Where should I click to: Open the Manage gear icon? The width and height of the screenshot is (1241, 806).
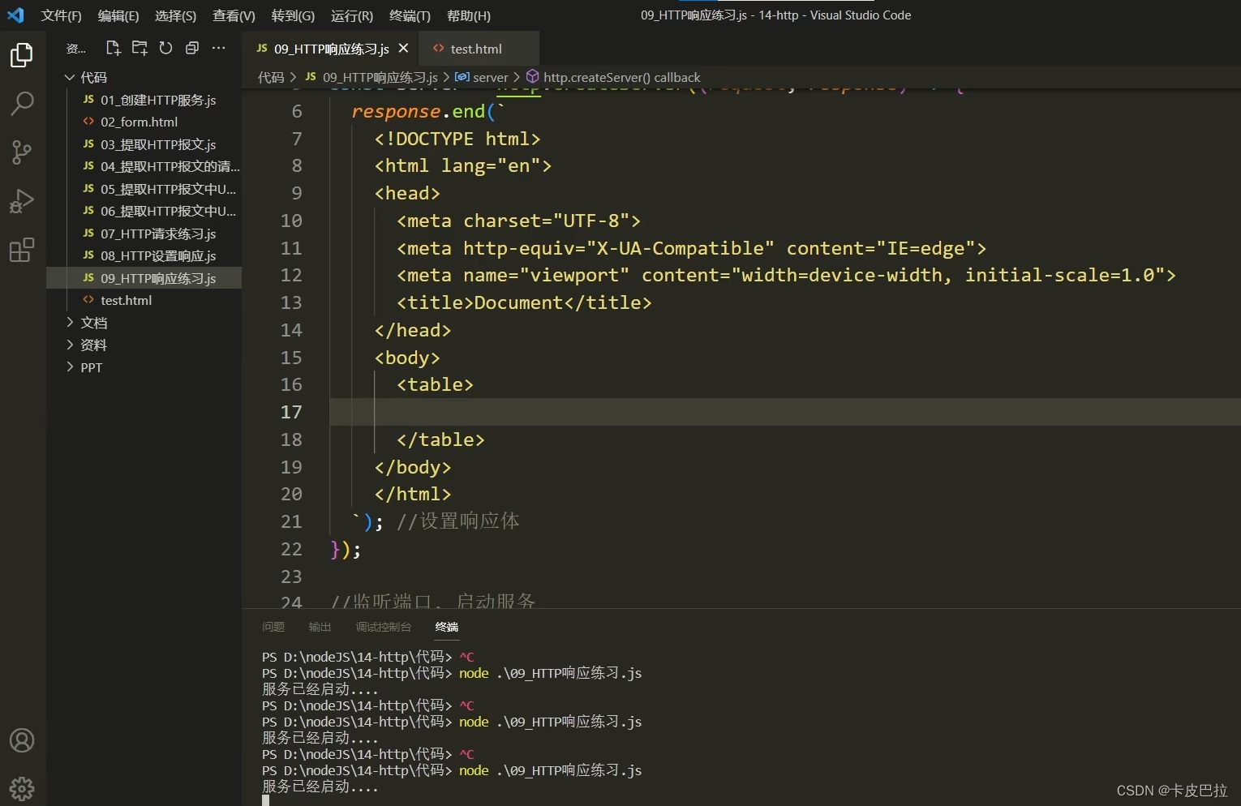pos(22,788)
